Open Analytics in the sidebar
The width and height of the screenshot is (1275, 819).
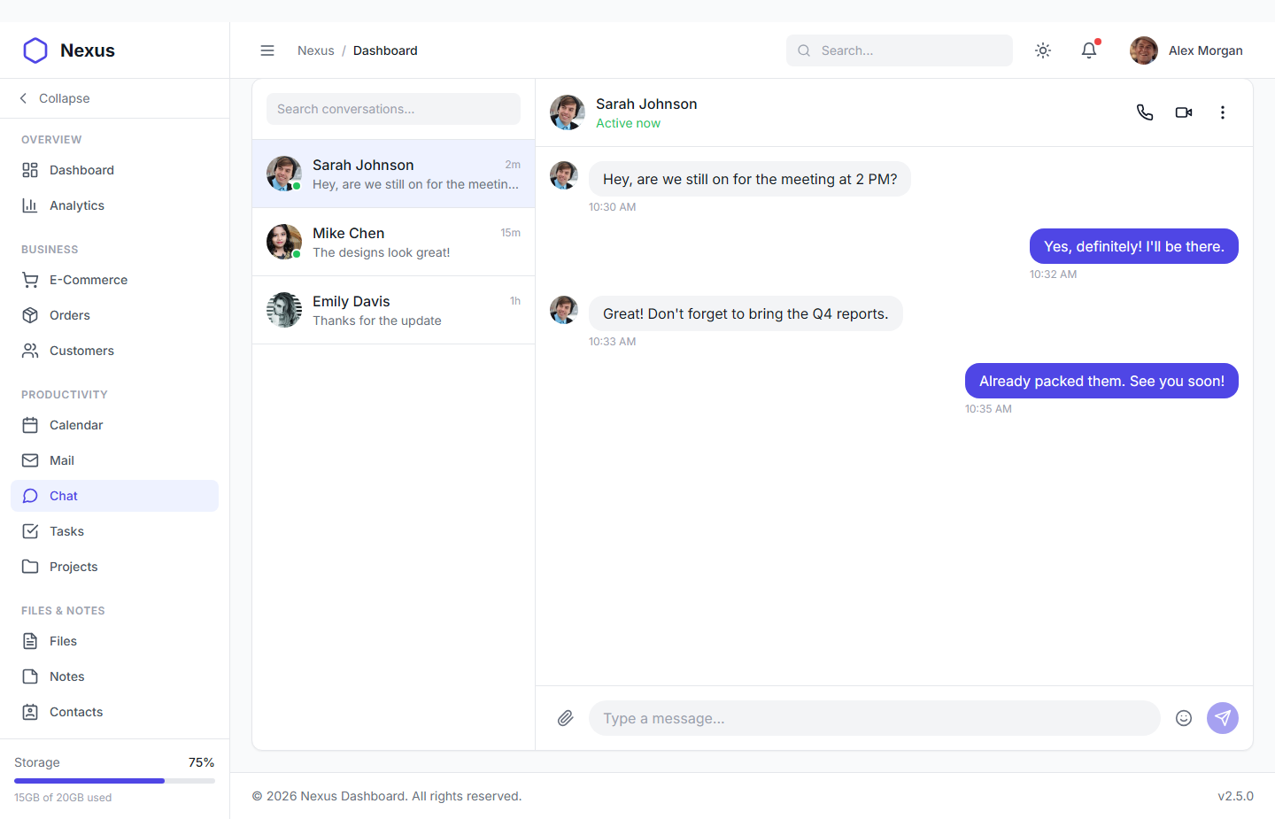click(x=114, y=205)
